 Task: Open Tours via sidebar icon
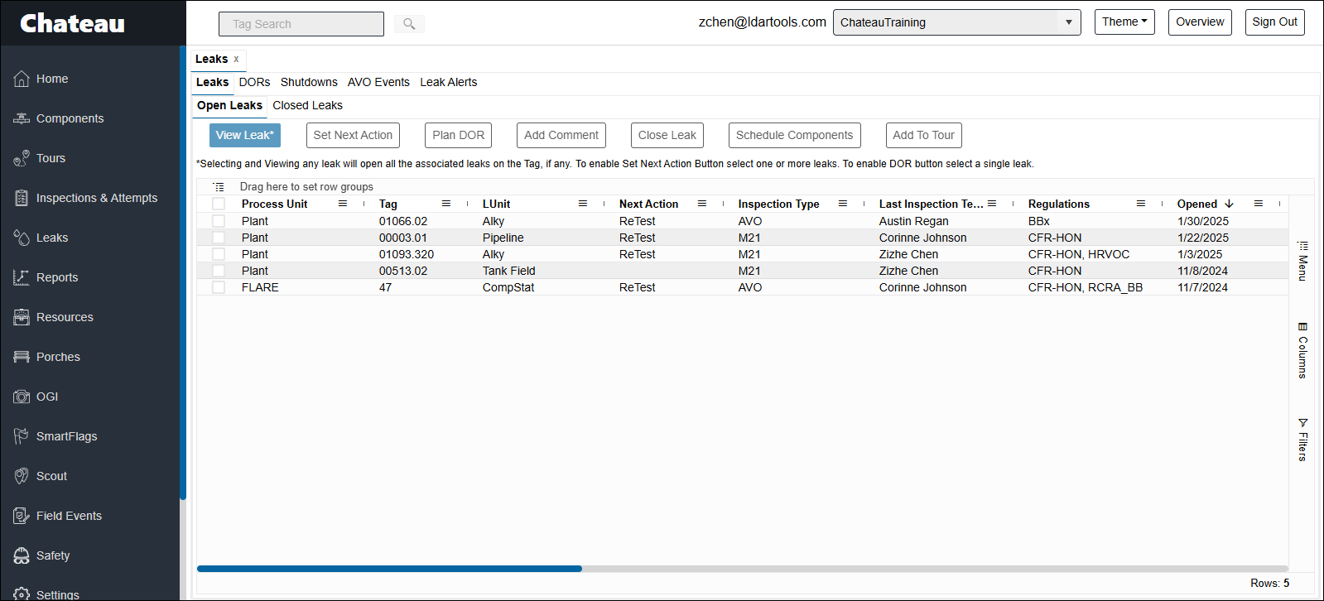click(x=22, y=158)
